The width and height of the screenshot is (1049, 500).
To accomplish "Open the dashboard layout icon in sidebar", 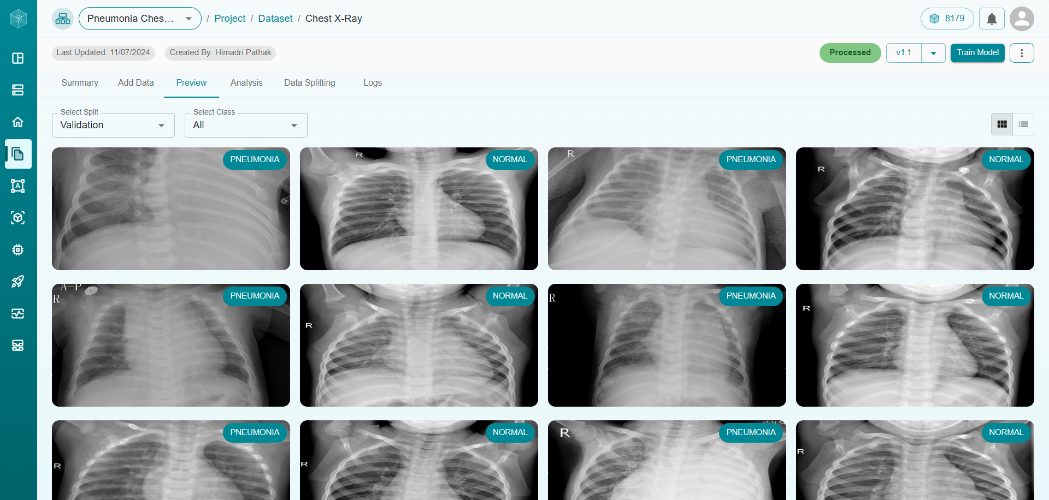I will point(18,58).
